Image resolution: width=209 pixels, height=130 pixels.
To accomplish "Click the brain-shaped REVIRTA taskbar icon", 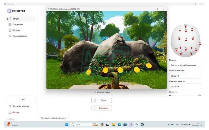I will [136, 124].
